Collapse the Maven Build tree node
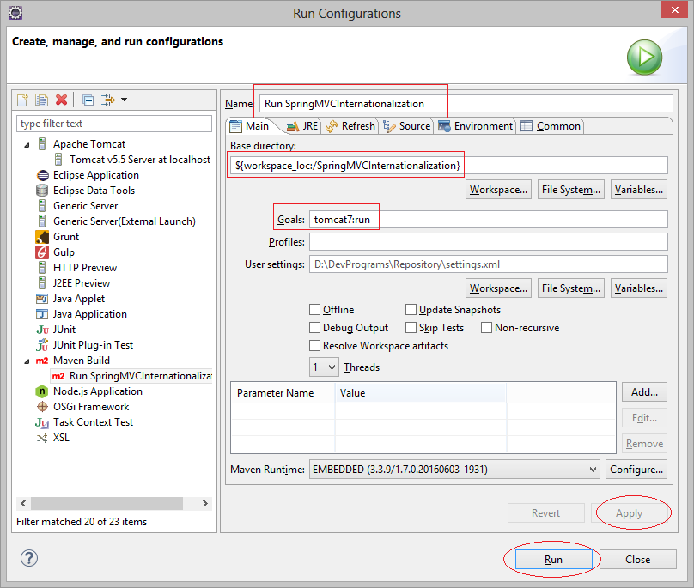Viewport: 694px width, 588px height. [x=27, y=361]
